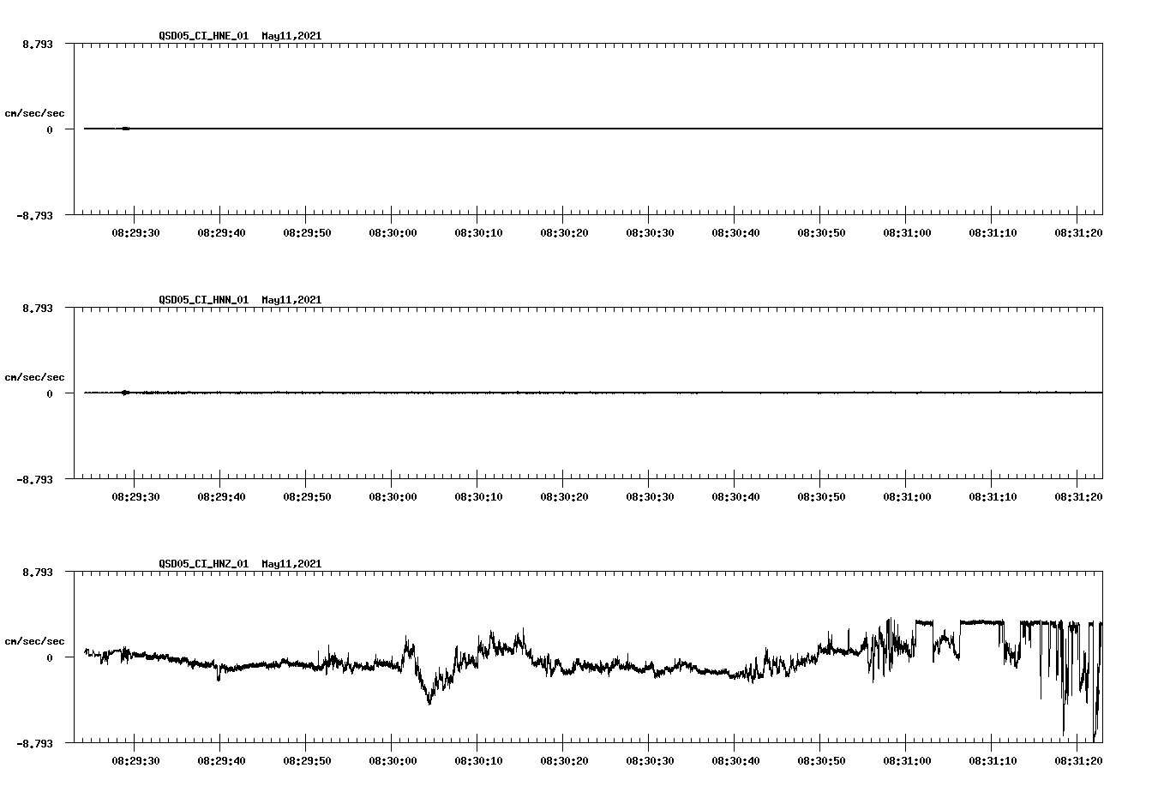
Task: Click the cm/sec/sec unit label on HNZ plot
Action: coord(35,639)
